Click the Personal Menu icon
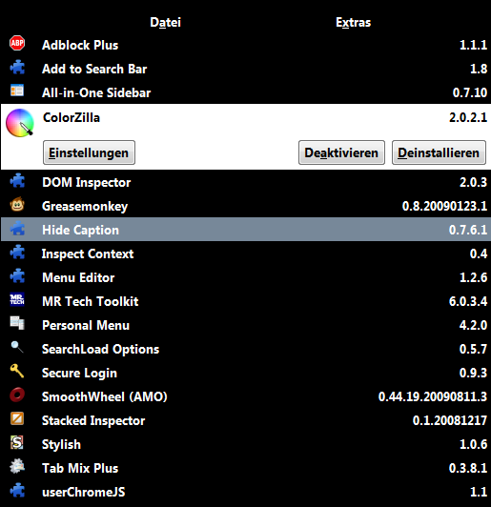Screen dimensions: 491x507 pyautogui.click(x=17, y=323)
